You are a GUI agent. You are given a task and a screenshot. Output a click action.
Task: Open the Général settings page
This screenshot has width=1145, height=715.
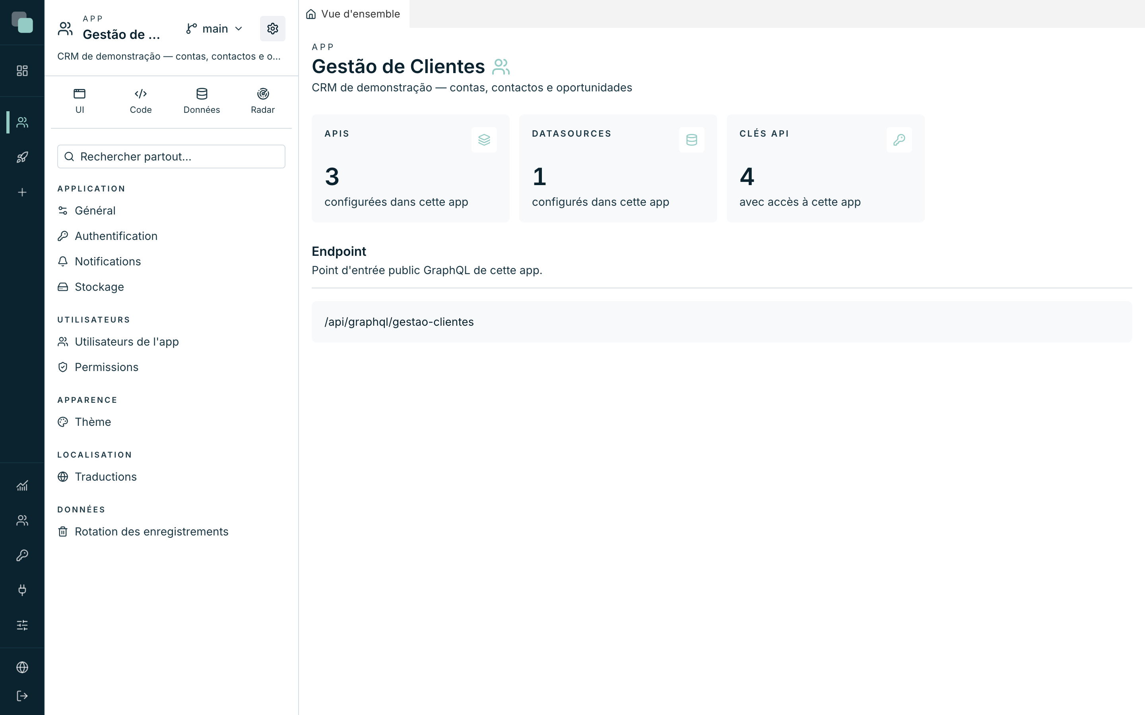[171, 211]
